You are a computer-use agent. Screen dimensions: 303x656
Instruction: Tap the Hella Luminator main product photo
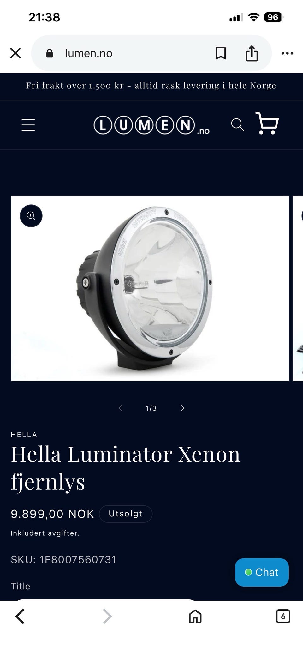(x=150, y=288)
